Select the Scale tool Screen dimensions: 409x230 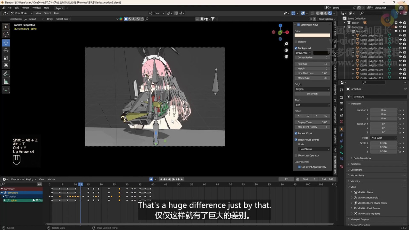tap(6, 58)
